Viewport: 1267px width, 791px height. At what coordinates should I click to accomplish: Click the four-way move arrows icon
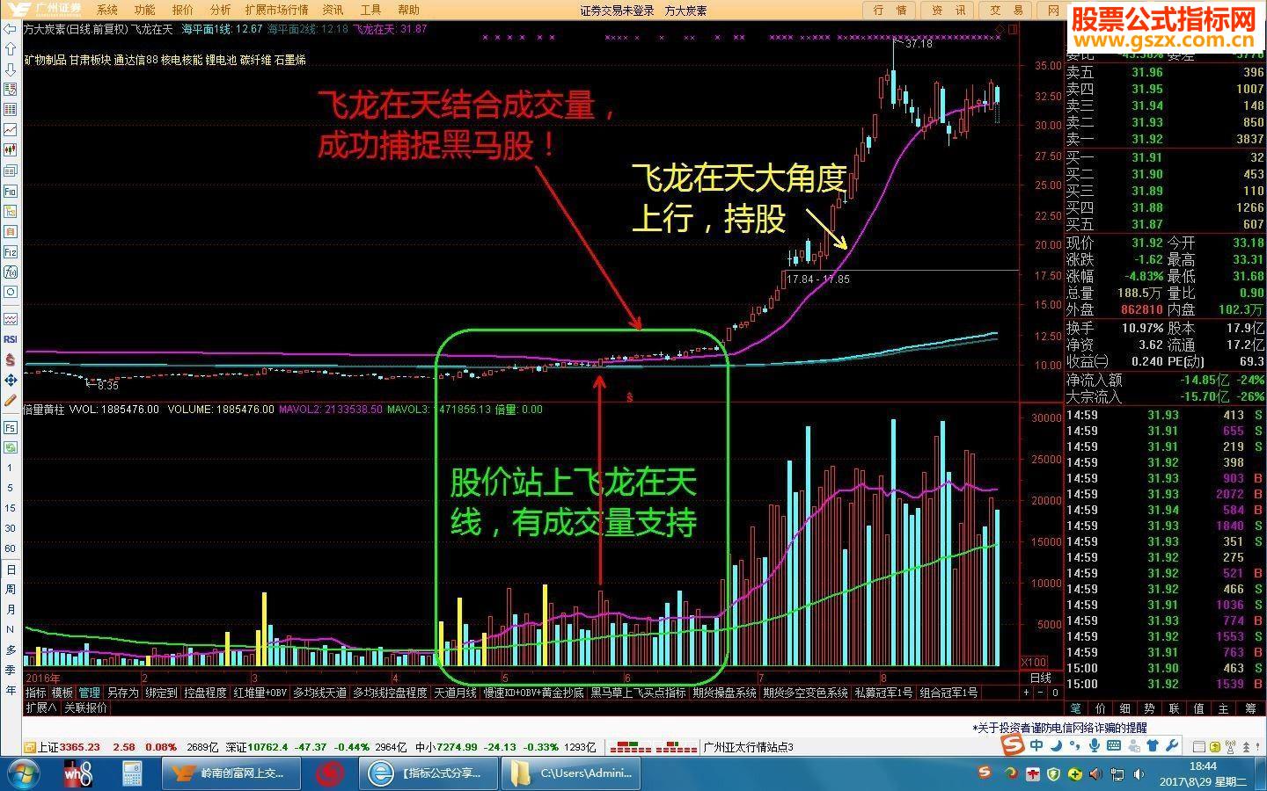(x=11, y=380)
